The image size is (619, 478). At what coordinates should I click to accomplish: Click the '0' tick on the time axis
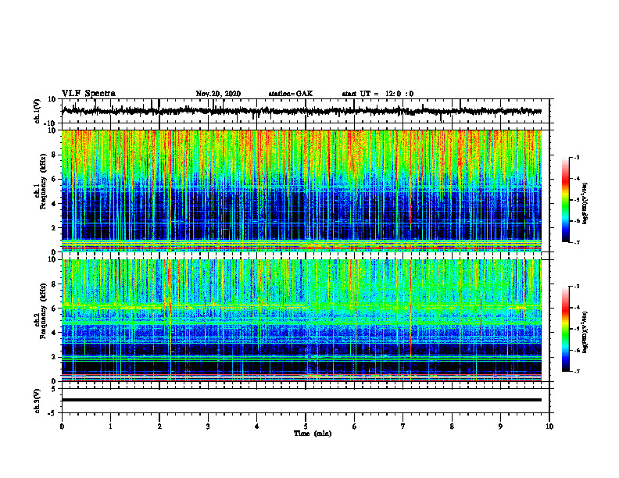click(x=62, y=426)
